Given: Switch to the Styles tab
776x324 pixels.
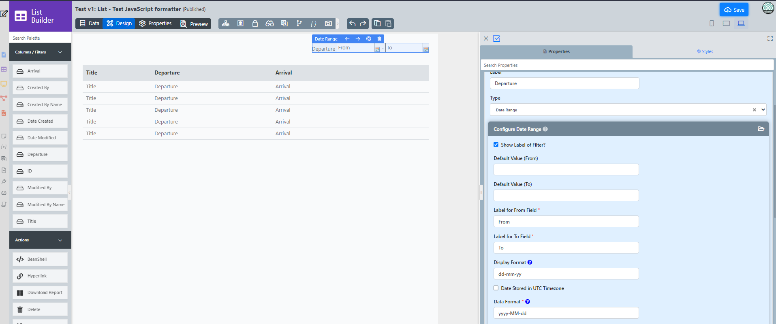Looking at the screenshot, I should (x=705, y=51).
